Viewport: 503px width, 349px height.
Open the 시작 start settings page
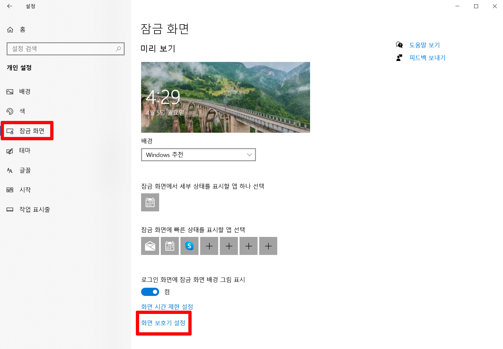[x=25, y=190]
